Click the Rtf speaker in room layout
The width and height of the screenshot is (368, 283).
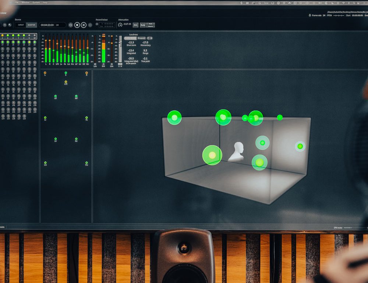coord(76,96)
